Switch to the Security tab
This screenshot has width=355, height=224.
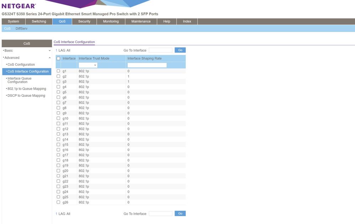(x=84, y=21)
